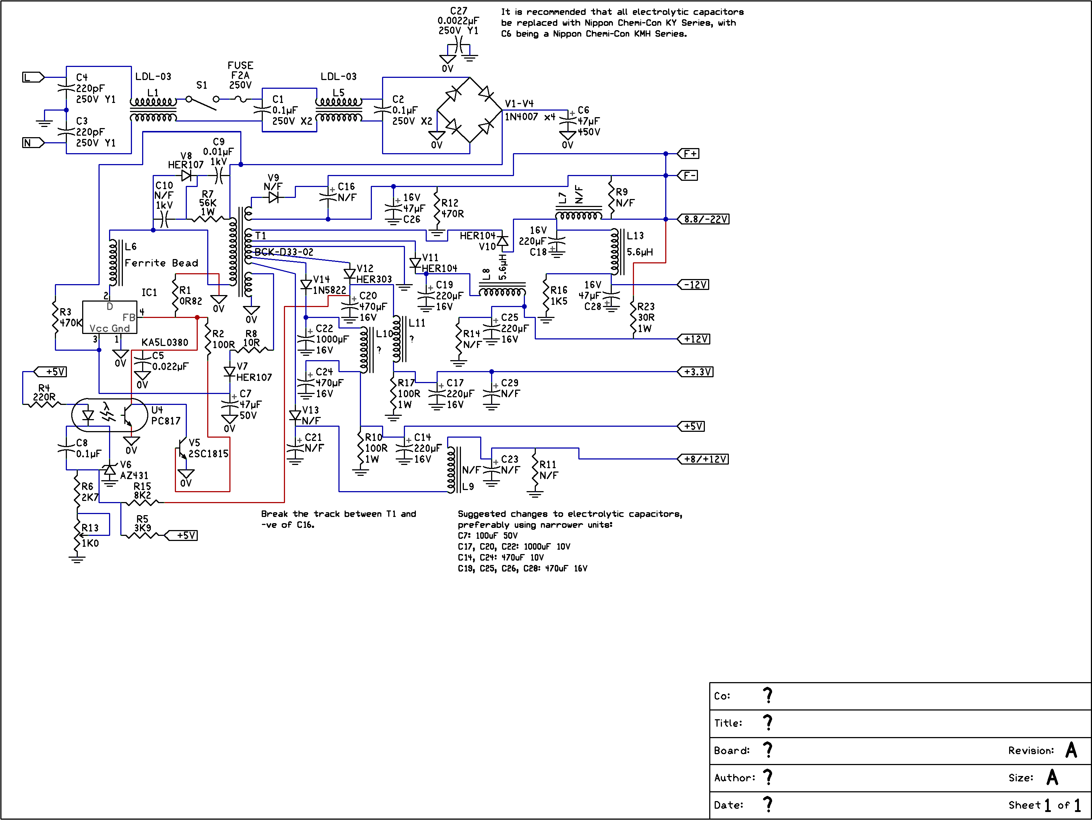The width and height of the screenshot is (1092, 820).
Task: Select the R7 56K 1W resistor
Action: (208, 218)
